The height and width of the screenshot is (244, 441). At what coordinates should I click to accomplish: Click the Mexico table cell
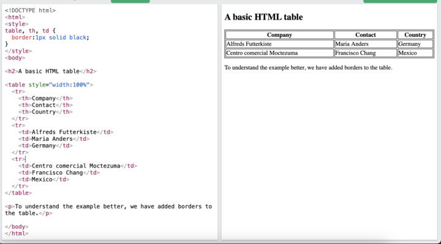pyautogui.click(x=415, y=53)
